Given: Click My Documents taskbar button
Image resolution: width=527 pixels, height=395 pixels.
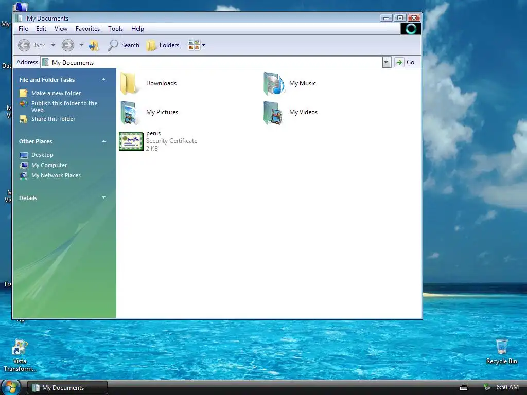Looking at the screenshot, I should [67, 388].
